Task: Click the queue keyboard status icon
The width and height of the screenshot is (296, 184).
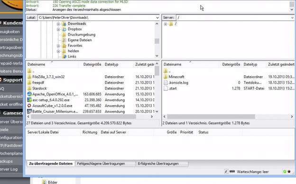Action: coord(232,171)
